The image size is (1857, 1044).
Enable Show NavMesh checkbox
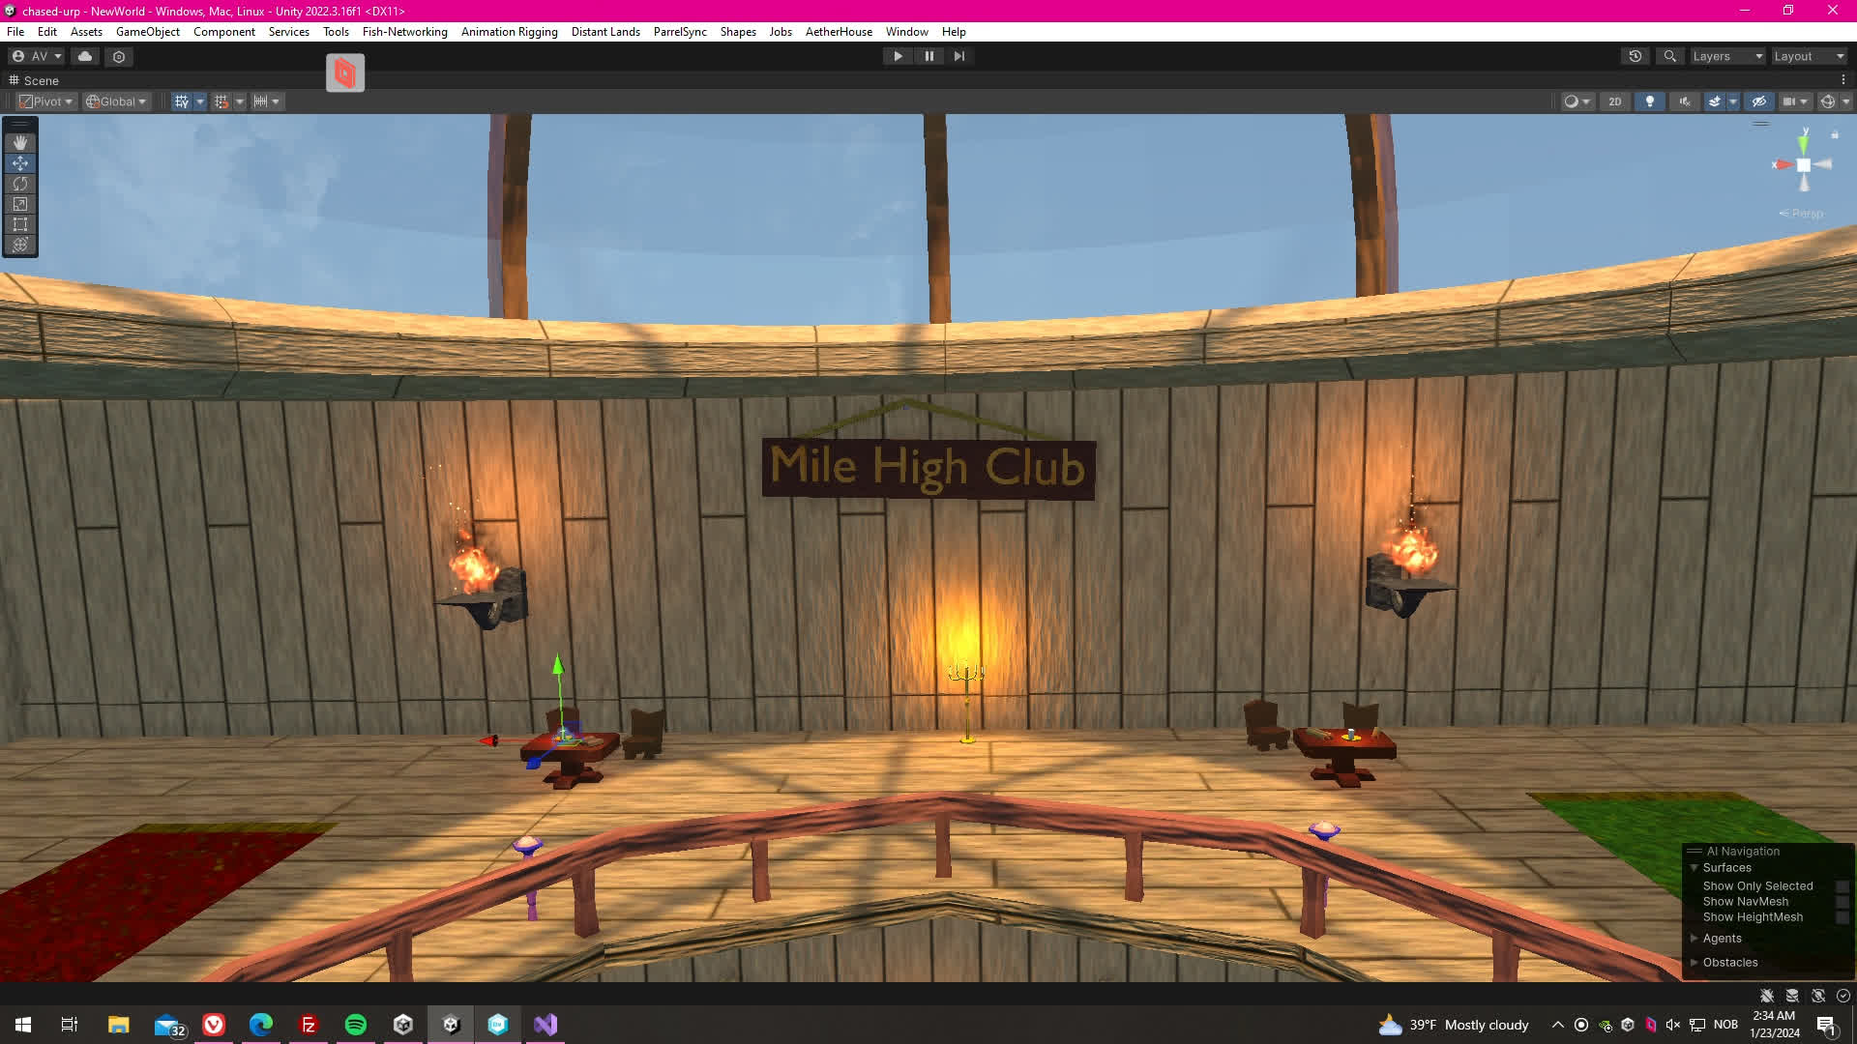[x=1842, y=902]
